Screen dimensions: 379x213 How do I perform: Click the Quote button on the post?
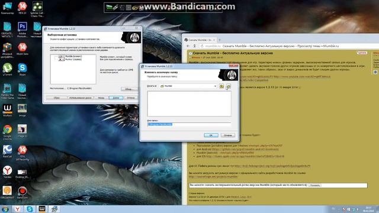[362, 53]
